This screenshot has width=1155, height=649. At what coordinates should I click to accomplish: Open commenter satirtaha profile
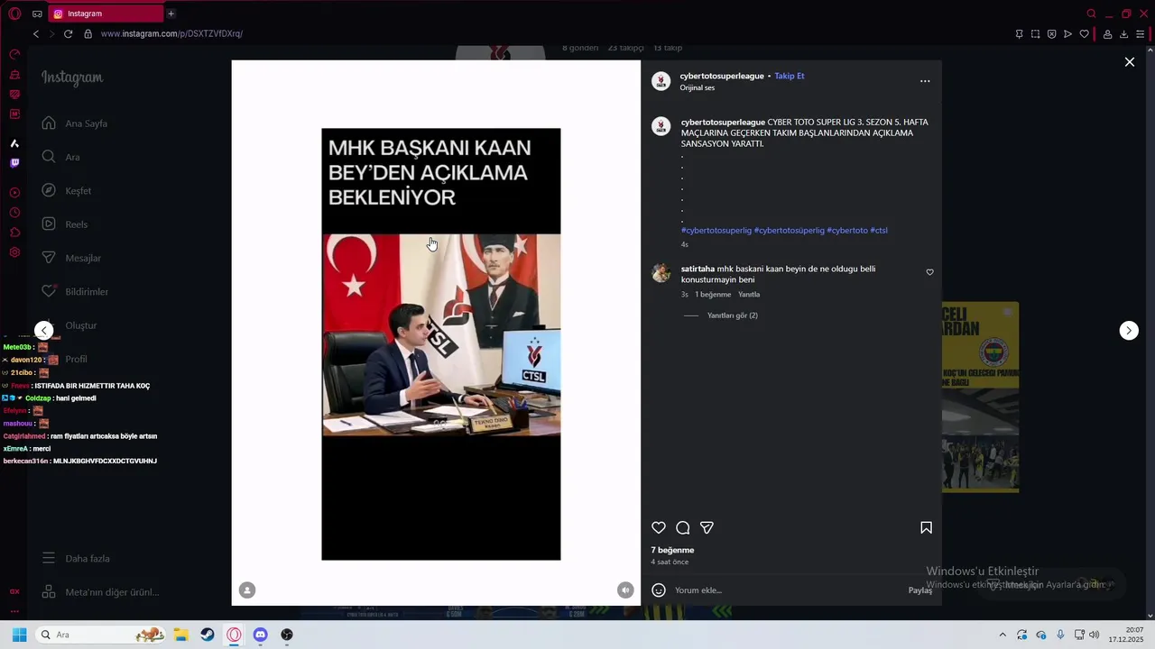(x=698, y=269)
